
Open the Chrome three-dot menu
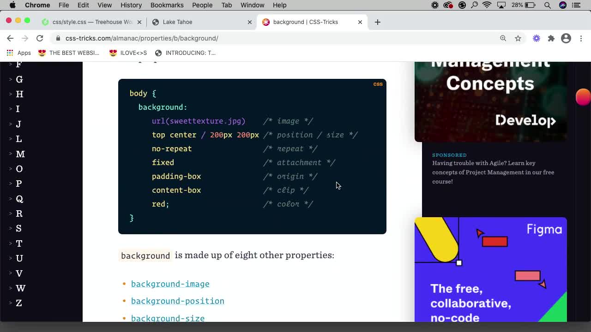tap(581, 38)
